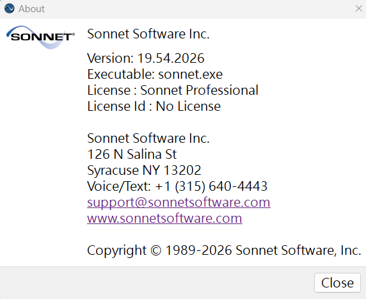The image size is (366, 299).
Task: Click the phone number +1 (315) 640-4443
Action: pos(211,186)
